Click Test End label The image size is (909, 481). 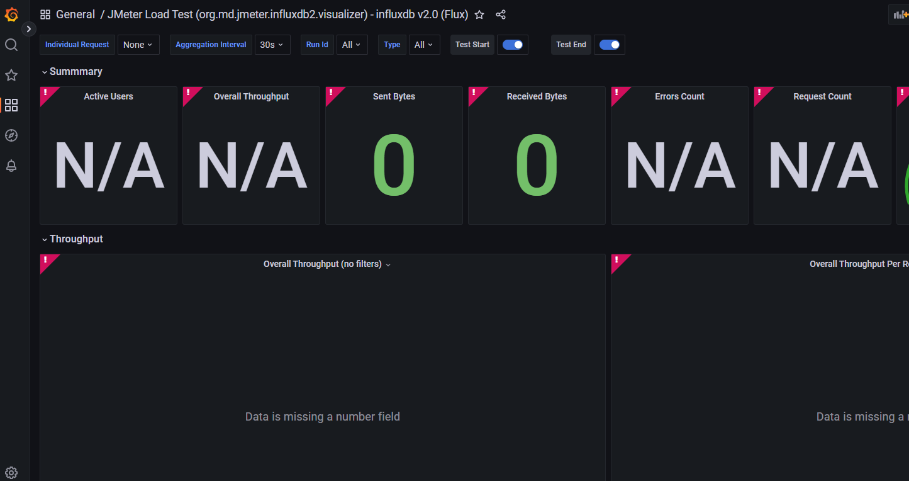tap(571, 45)
